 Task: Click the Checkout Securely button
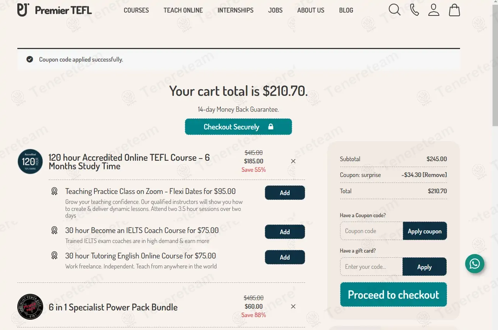coord(238,127)
